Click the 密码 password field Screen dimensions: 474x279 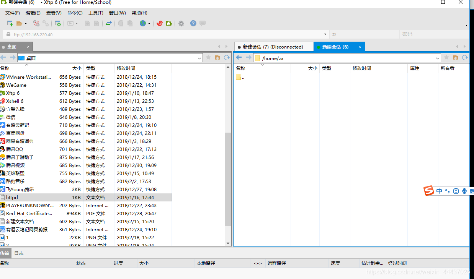click(x=434, y=34)
